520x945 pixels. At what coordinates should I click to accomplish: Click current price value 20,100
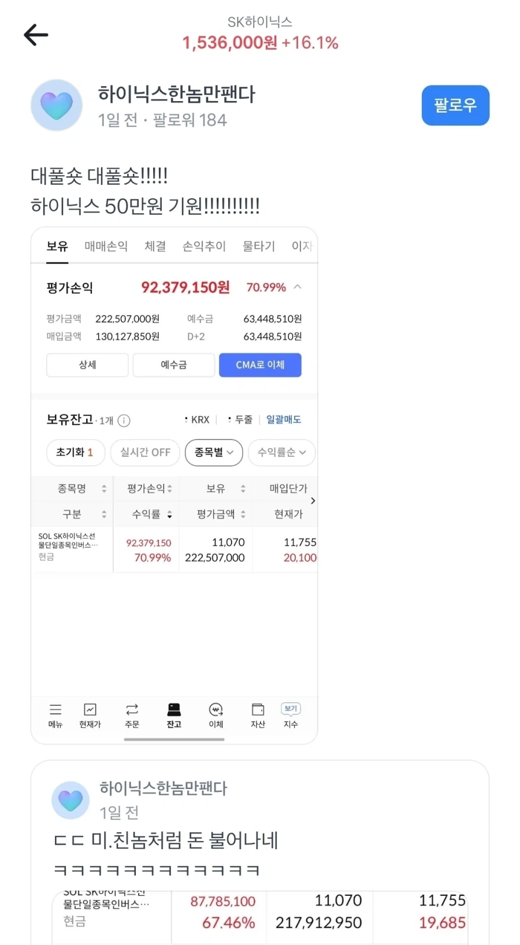point(300,557)
